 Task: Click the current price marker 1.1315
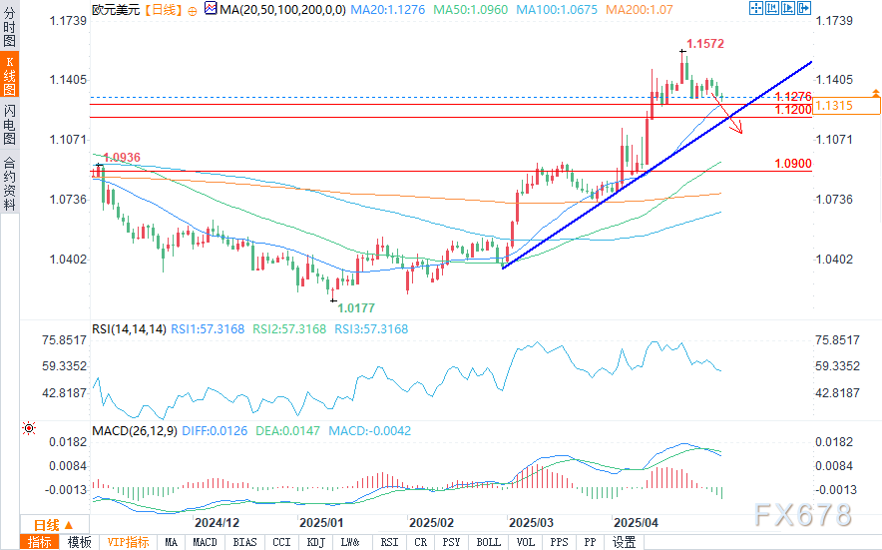click(832, 106)
